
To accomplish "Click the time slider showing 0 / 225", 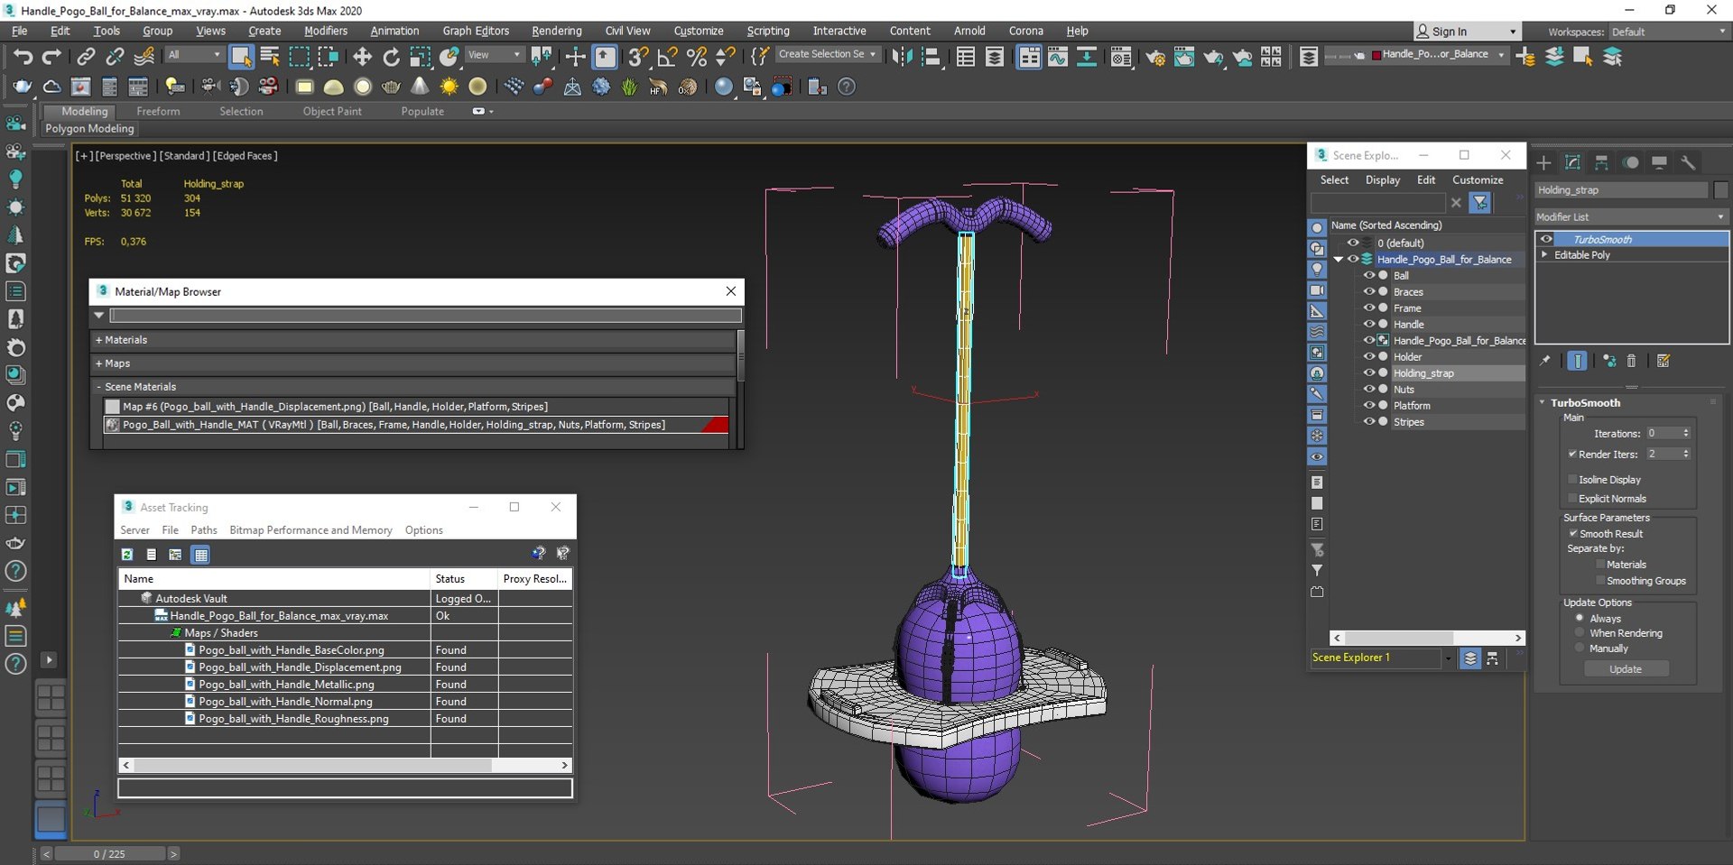I will (109, 854).
